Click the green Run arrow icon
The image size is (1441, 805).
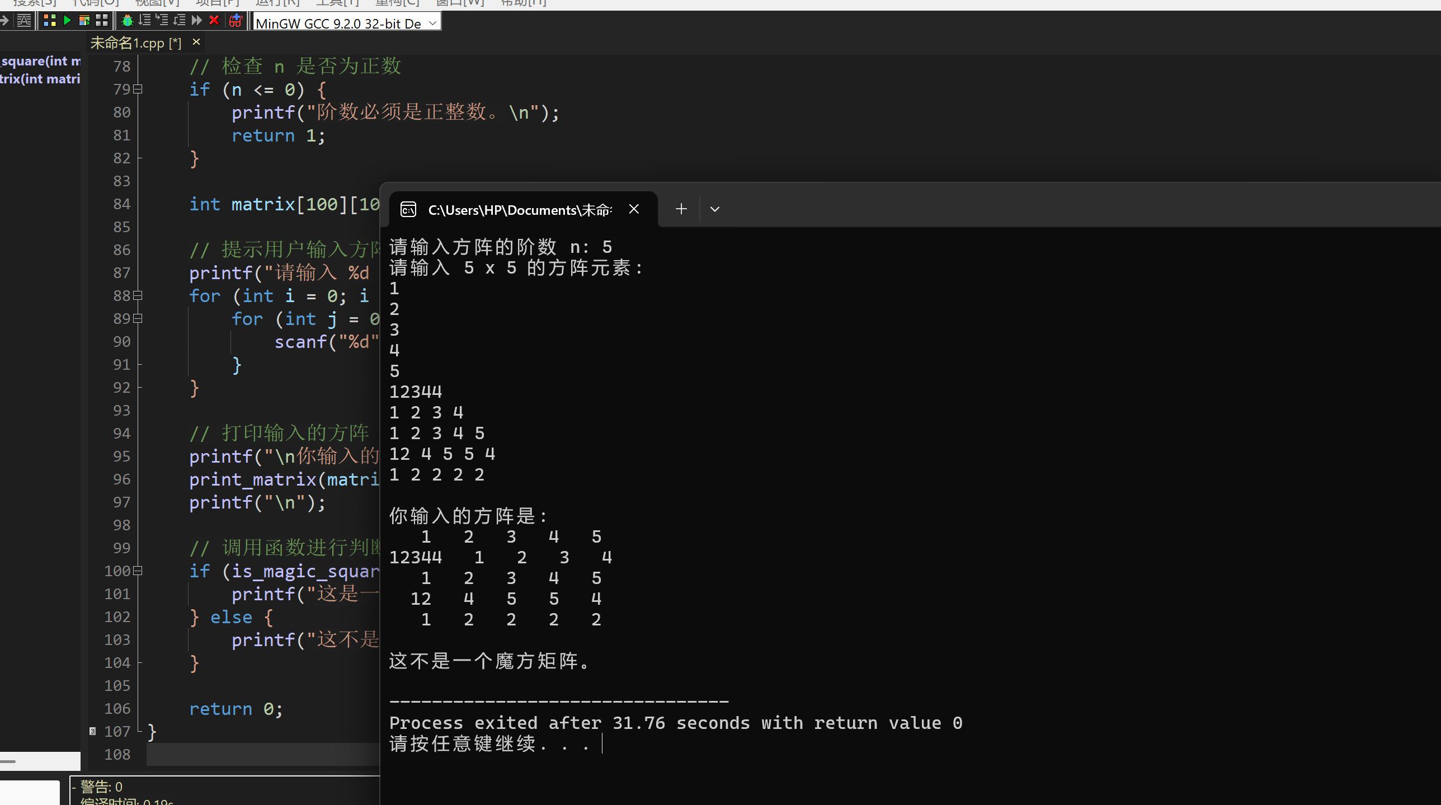67,21
